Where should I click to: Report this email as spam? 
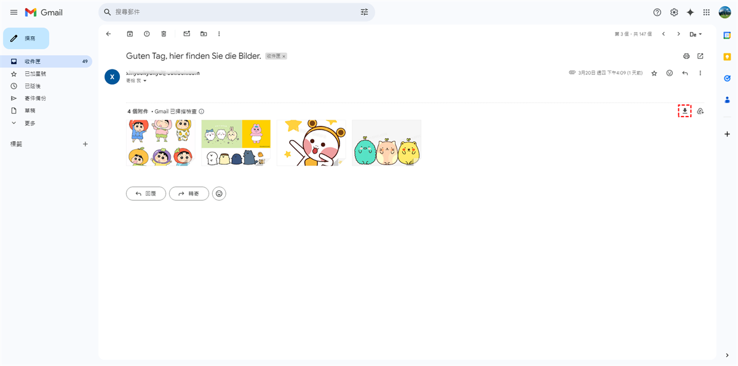click(x=146, y=34)
